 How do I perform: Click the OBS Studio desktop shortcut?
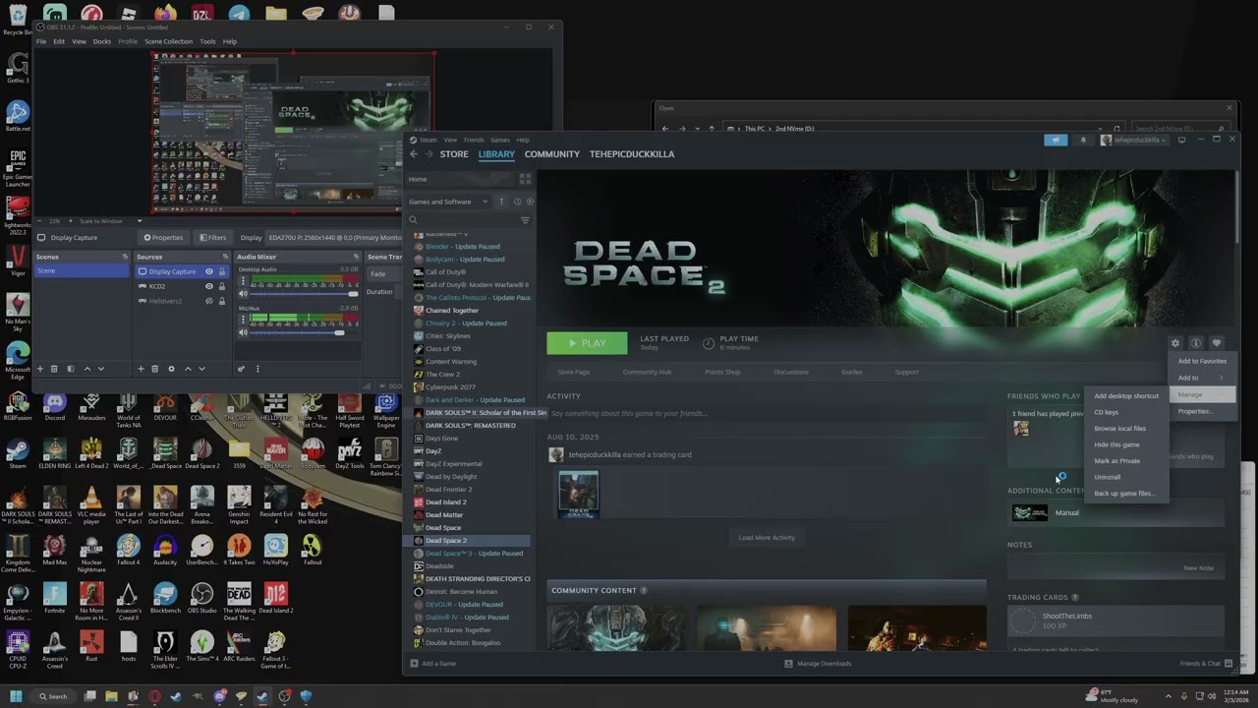pos(202,598)
